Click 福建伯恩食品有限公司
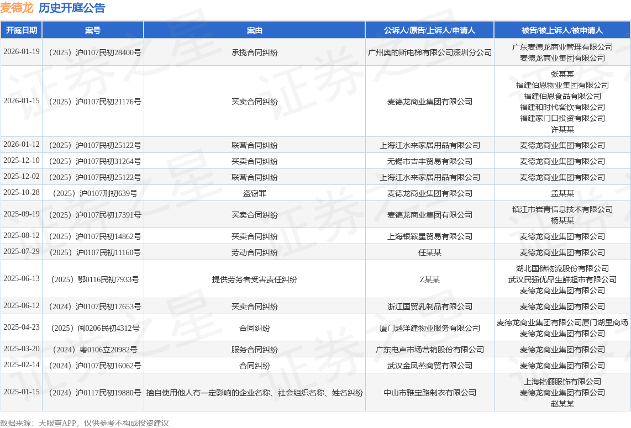The height and width of the screenshot is (428, 631). (562, 96)
